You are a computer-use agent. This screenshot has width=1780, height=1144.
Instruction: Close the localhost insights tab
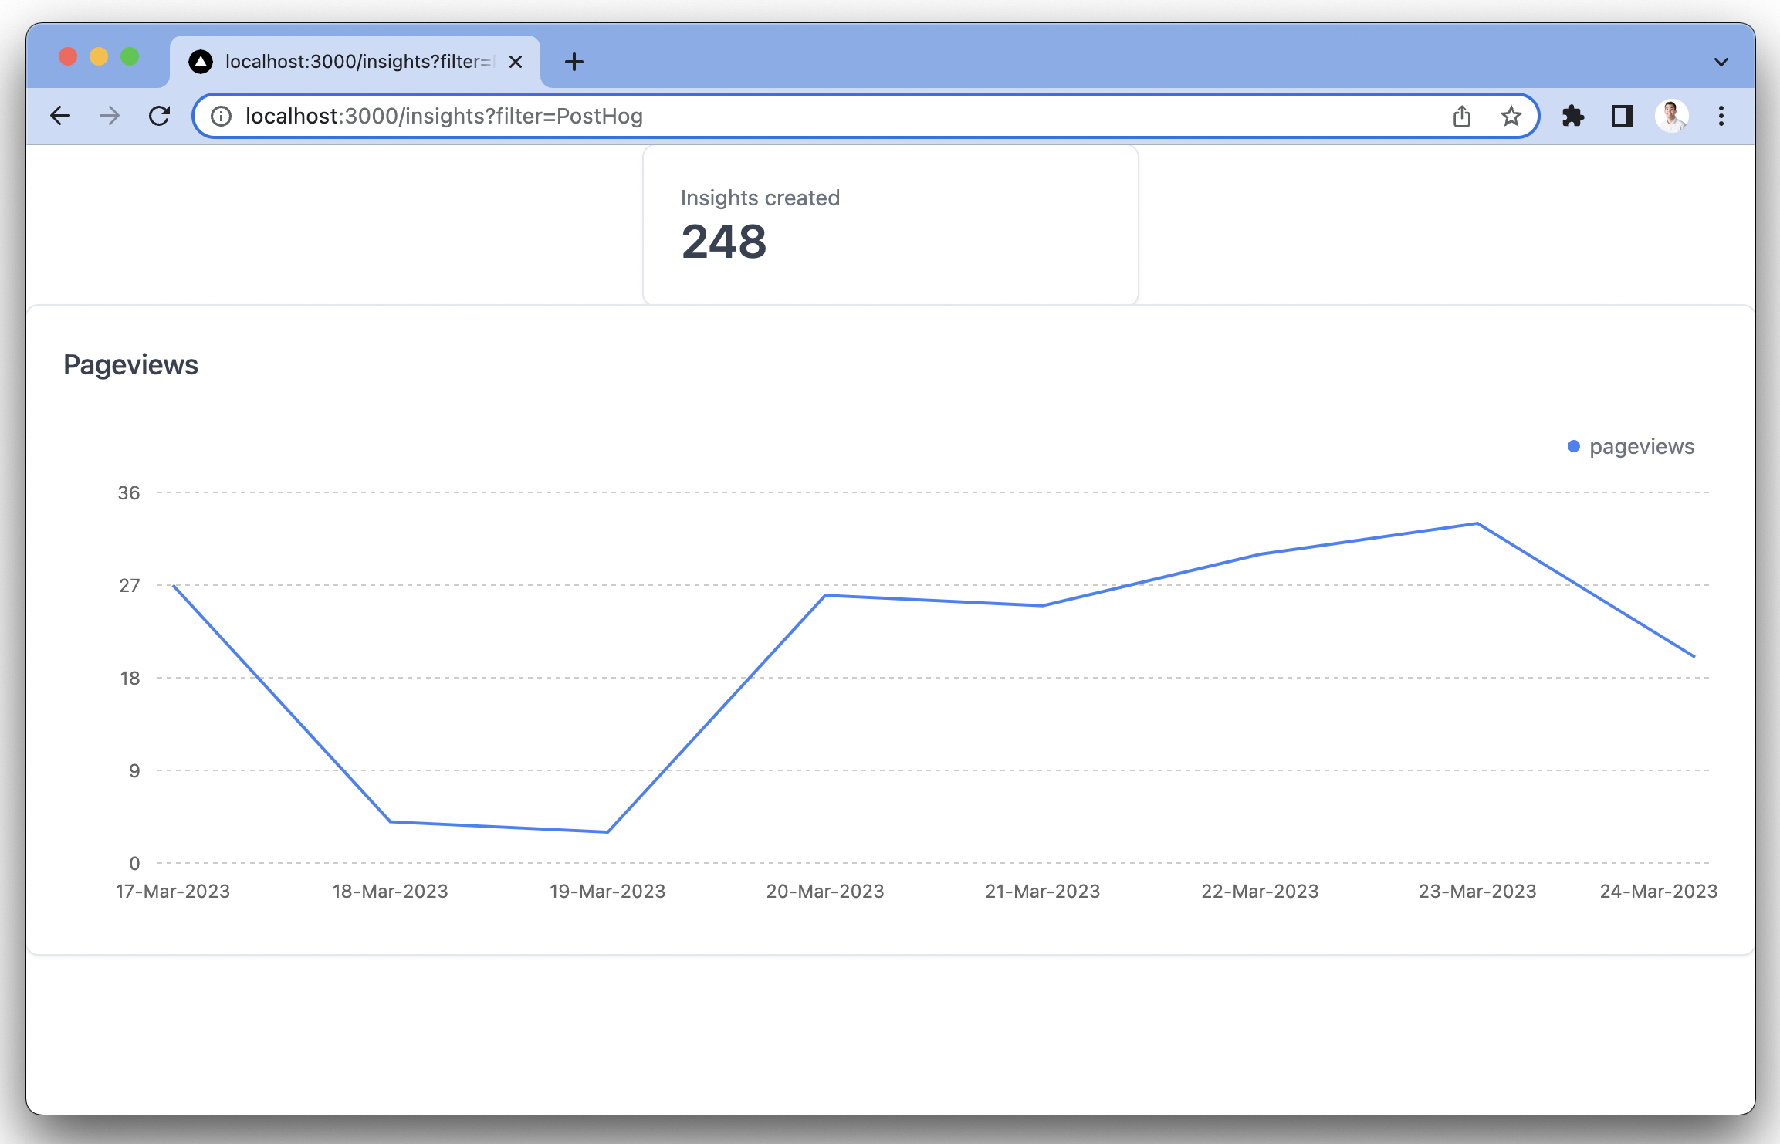(516, 62)
